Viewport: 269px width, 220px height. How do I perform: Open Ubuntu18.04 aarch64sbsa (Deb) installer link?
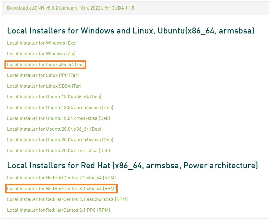60,108
